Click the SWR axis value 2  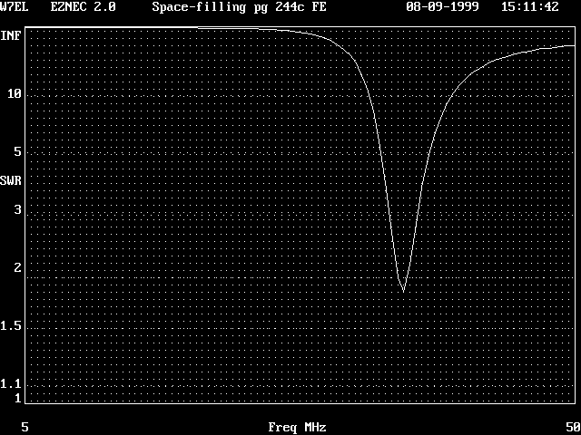(x=18, y=268)
